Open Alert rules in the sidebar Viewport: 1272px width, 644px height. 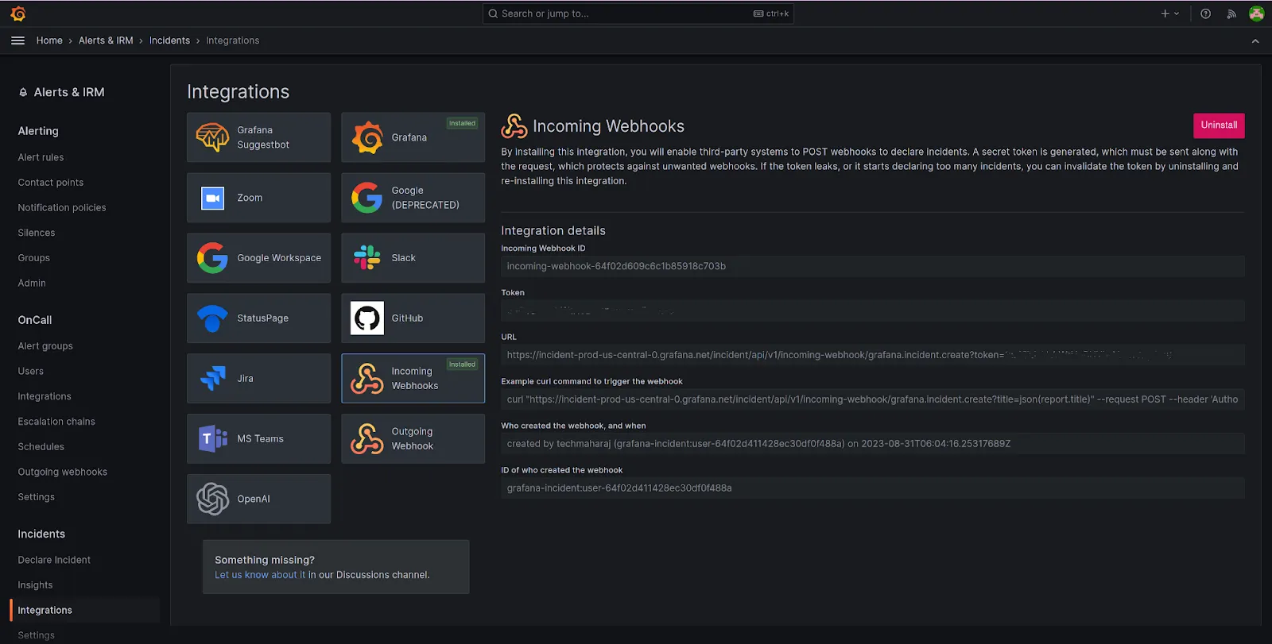41,157
